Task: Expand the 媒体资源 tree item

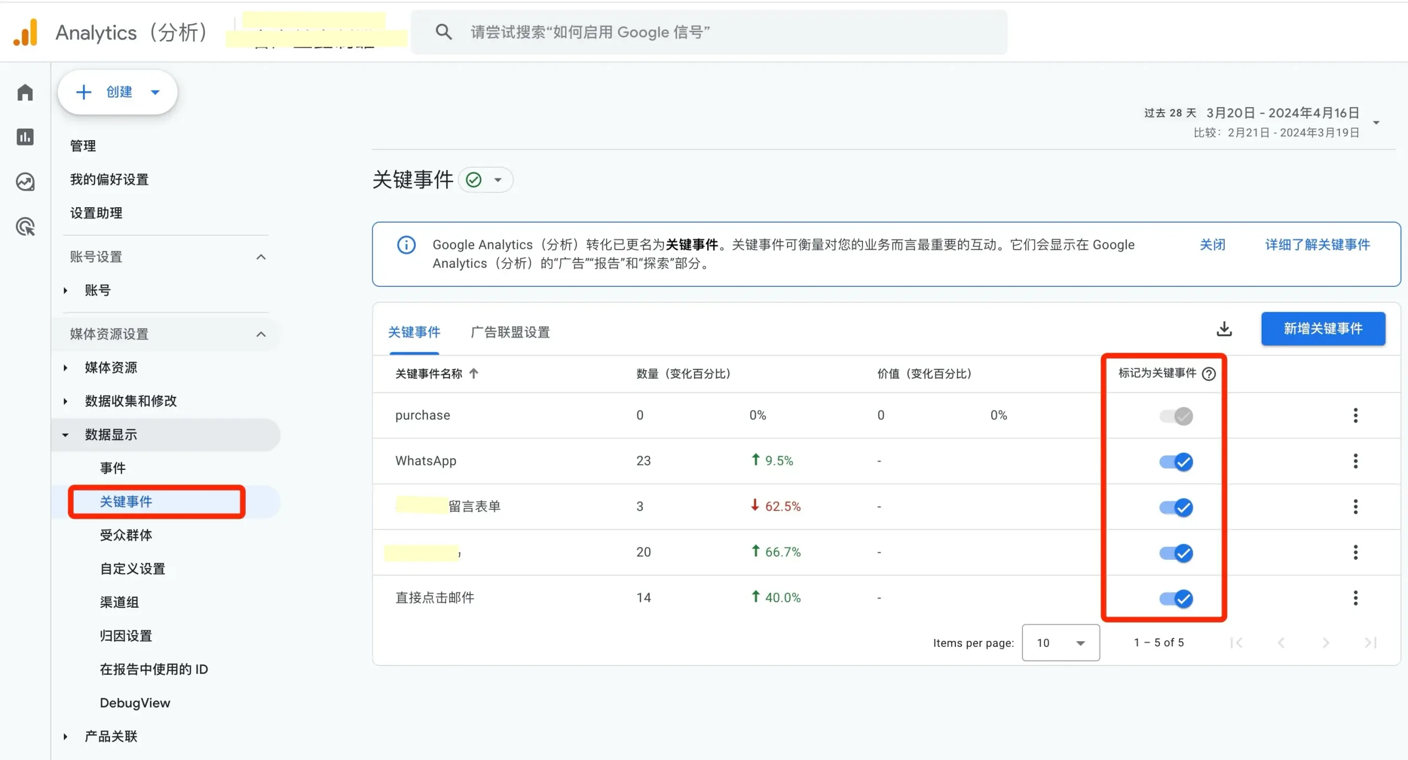Action: click(x=65, y=368)
